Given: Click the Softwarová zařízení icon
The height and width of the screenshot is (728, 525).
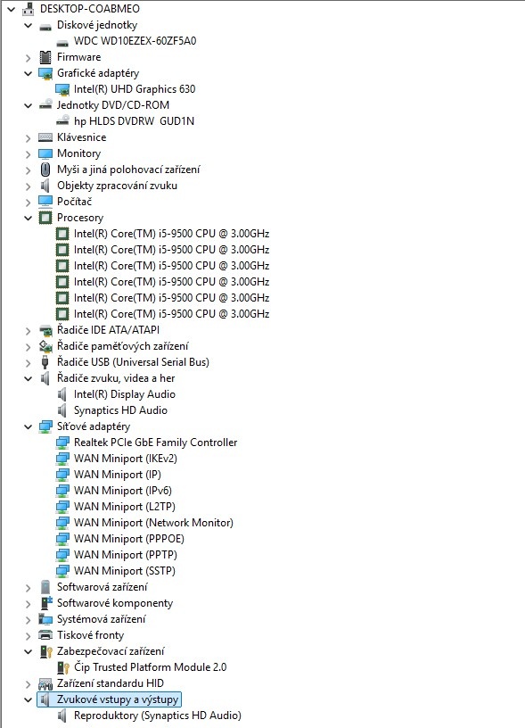Looking at the screenshot, I should coord(45,587).
